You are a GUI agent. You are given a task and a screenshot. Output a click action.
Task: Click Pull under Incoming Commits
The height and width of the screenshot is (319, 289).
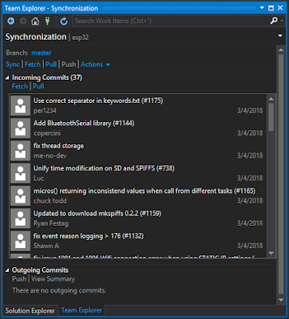pyautogui.click(x=38, y=86)
